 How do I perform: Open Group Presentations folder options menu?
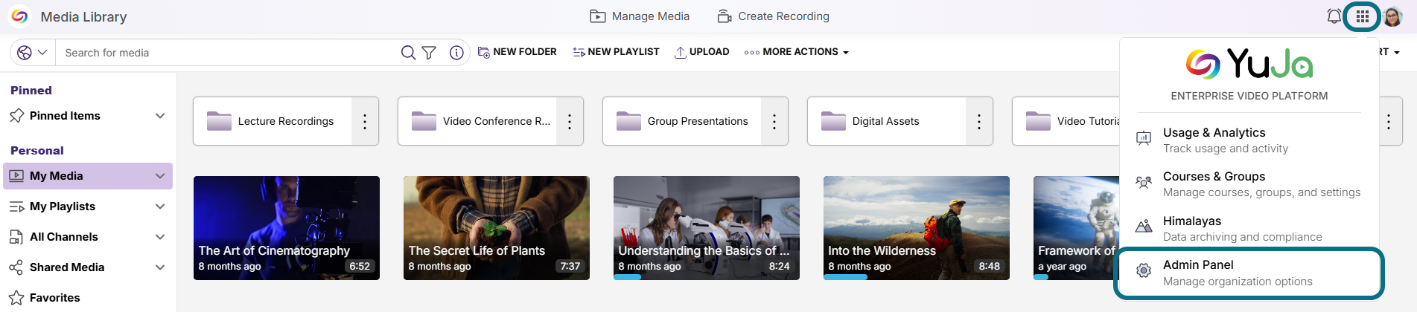click(774, 121)
